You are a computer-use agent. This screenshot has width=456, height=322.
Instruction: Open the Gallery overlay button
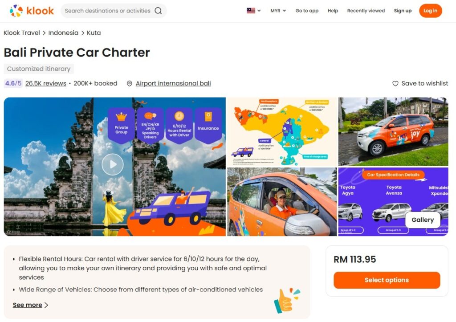point(423,220)
